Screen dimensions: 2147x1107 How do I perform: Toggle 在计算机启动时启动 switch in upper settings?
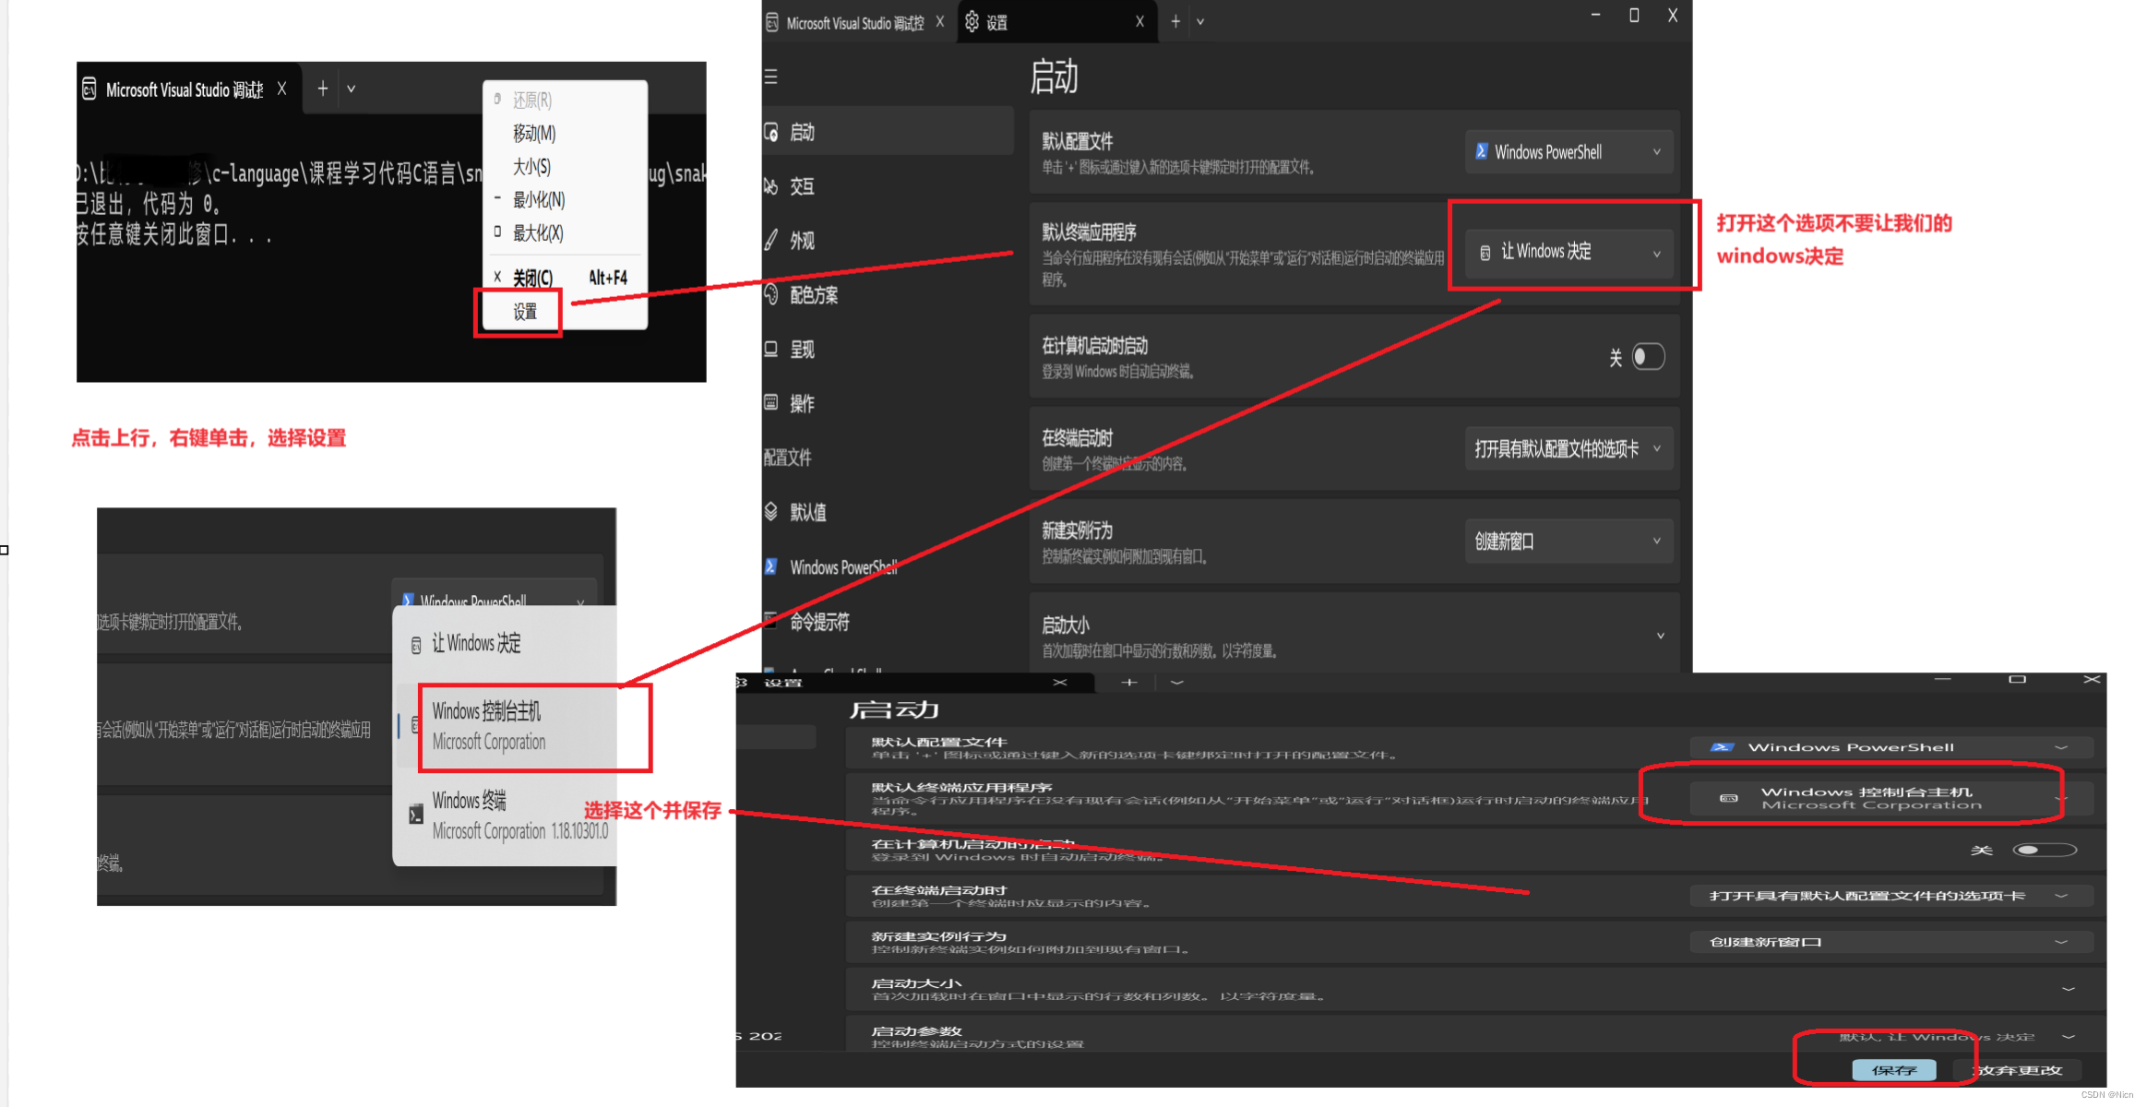click(1647, 357)
